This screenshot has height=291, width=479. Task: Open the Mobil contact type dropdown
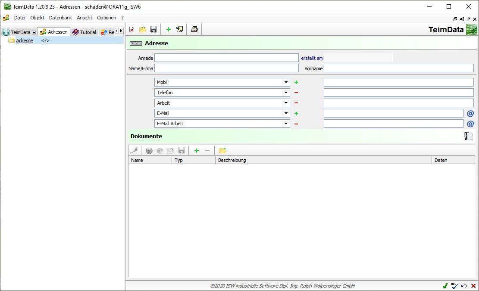pyautogui.click(x=286, y=82)
